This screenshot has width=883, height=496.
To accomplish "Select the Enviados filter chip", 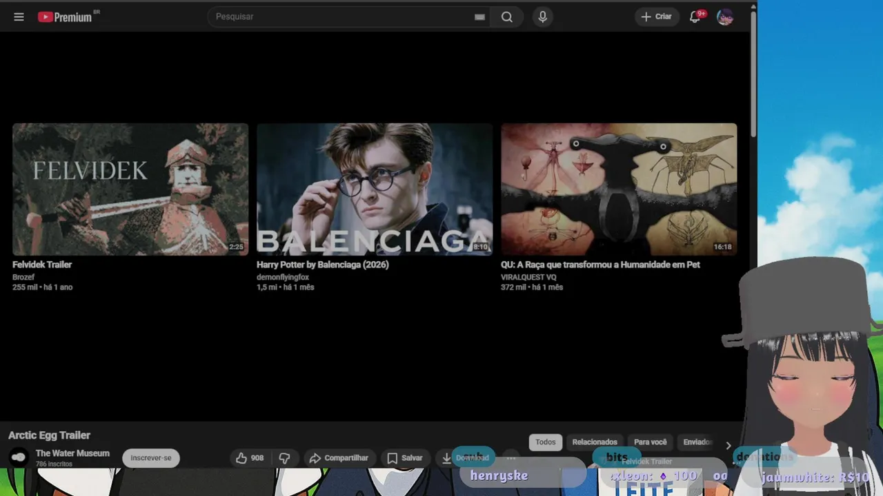I will [x=697, y=442].
